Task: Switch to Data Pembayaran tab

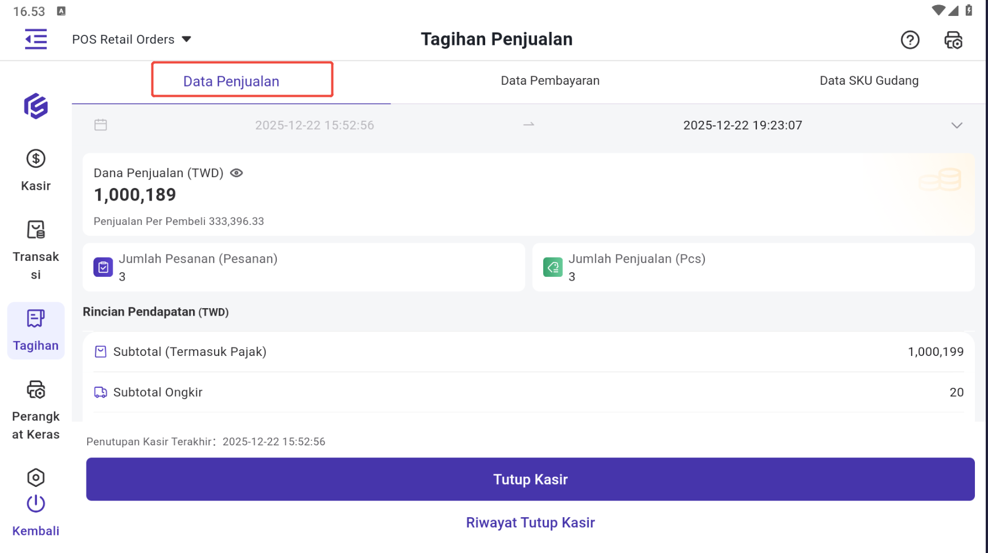Action: click(550, 81)
